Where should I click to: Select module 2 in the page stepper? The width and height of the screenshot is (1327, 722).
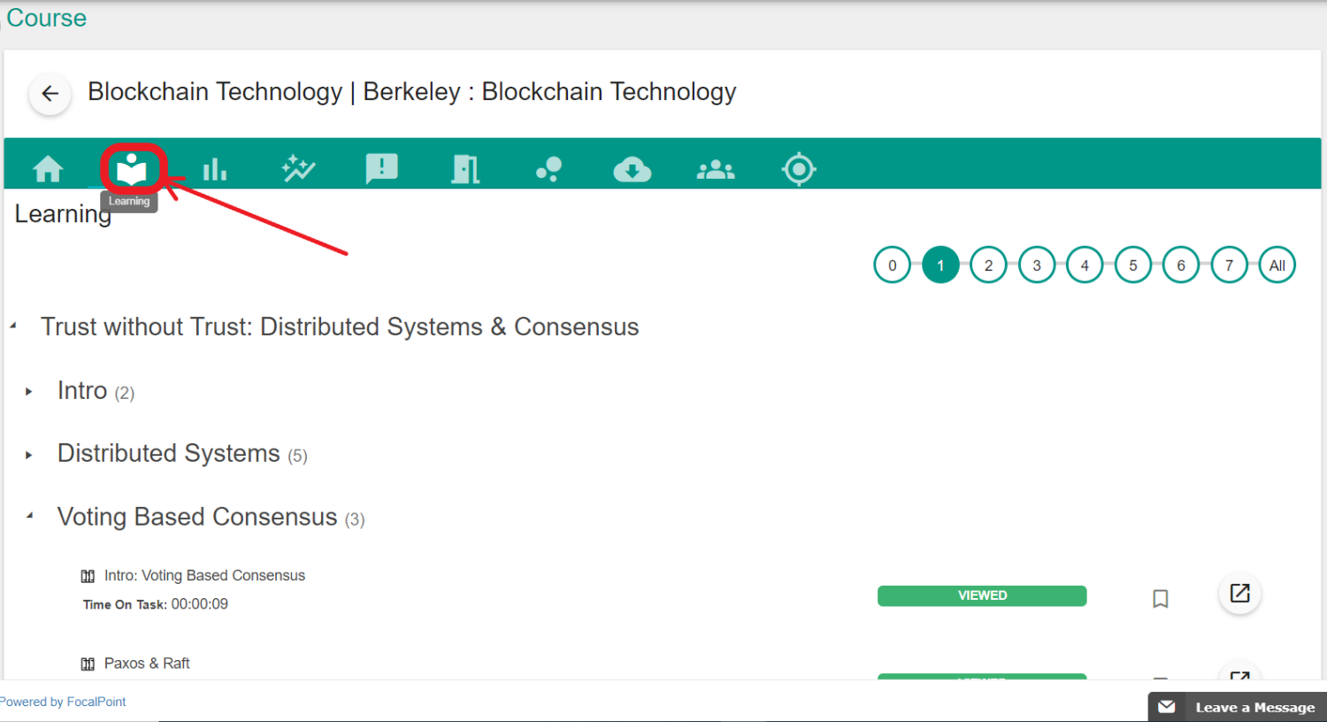(988, 265)
